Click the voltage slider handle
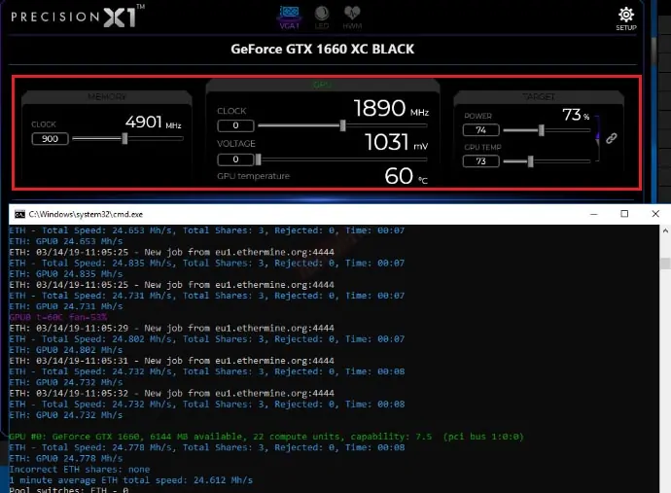The height and width of the screenshot is (493, 671). pos(258,159)
